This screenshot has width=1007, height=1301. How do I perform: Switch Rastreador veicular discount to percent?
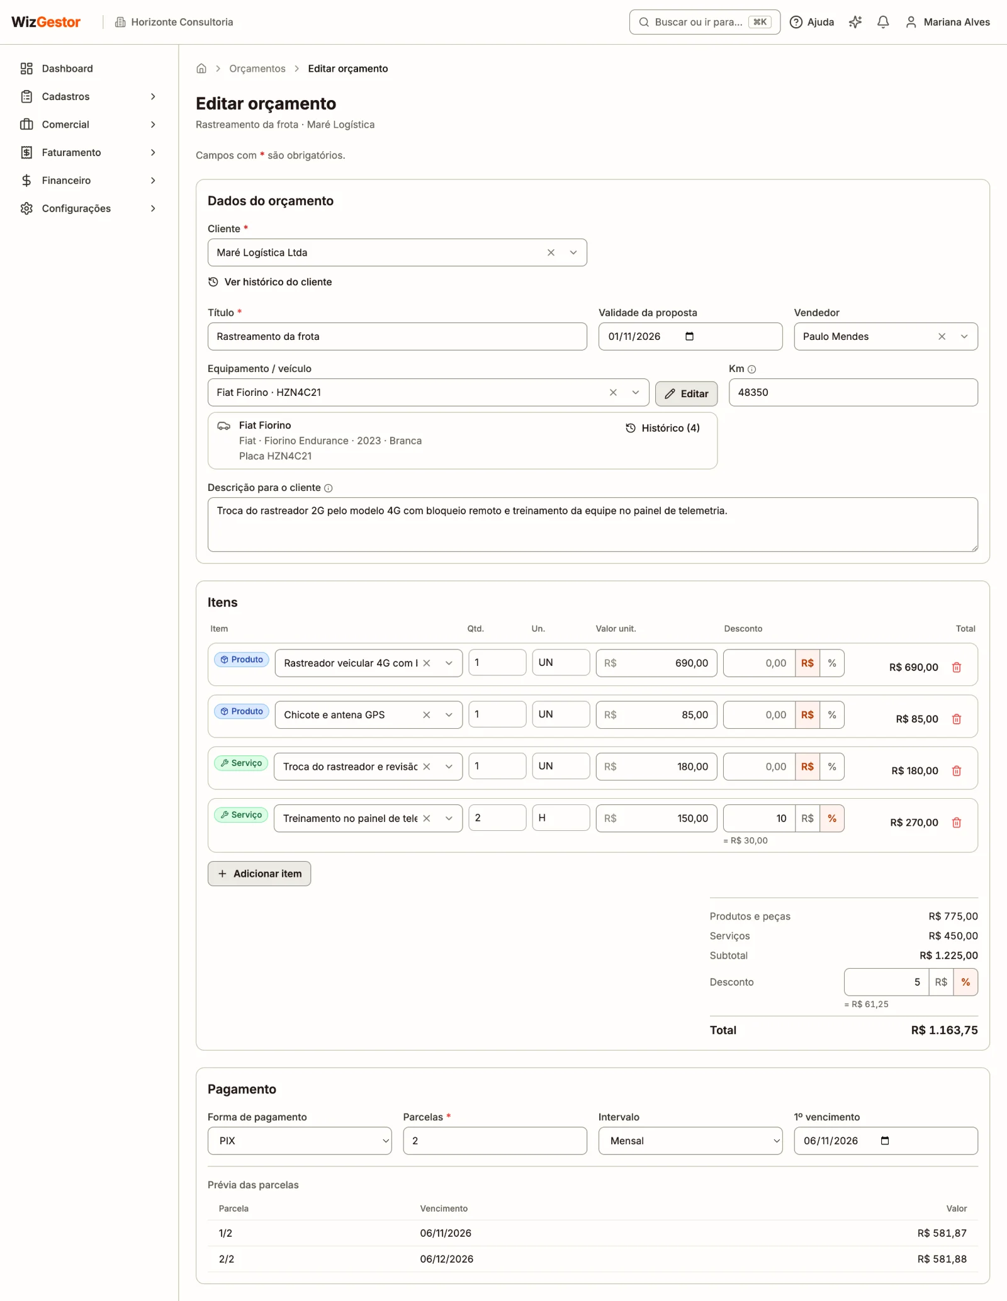tap(832, 663)
